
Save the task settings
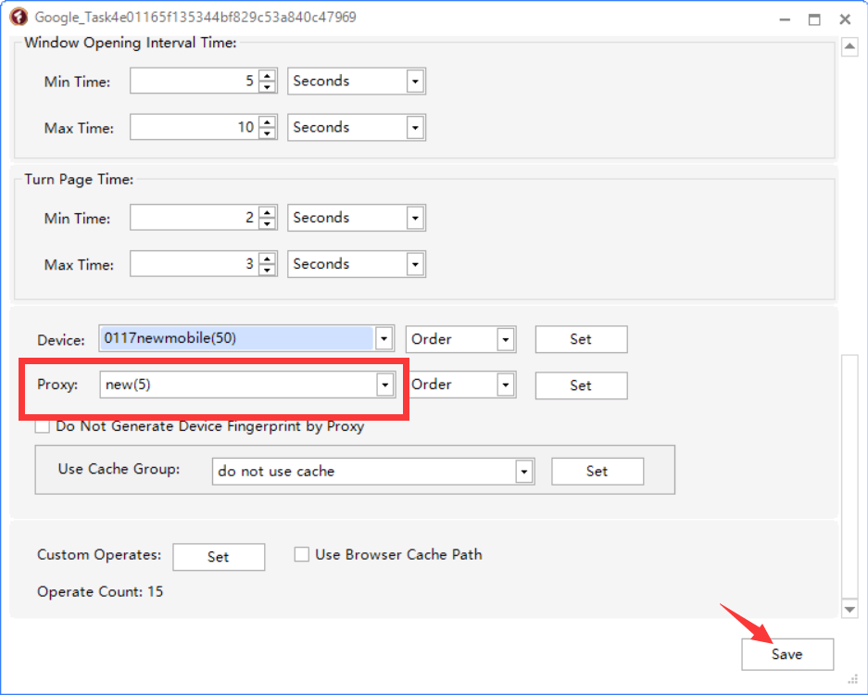pos(787,654)
